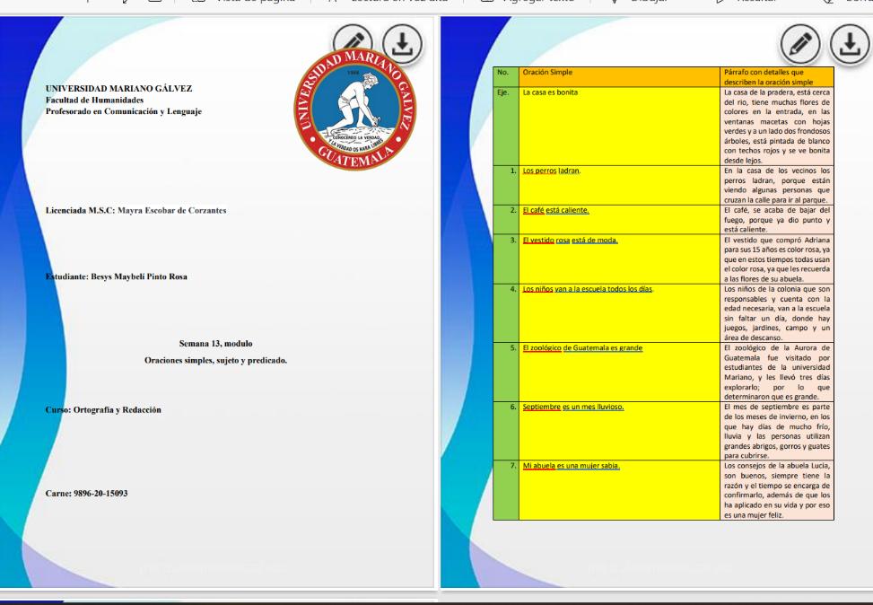Click the 'No.' table header cell
The height and width of the screenshot is (605, 873).
pyautogui.click(x=505, y=77)
